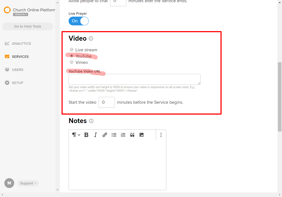Screen dimensions: 282x197
Task: Insert a block quote in Notes
Action: [132, 135]
